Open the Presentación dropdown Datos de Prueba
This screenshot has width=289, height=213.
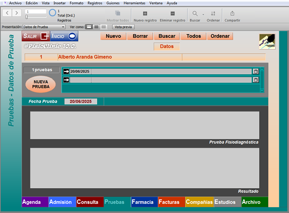(44, 27)
